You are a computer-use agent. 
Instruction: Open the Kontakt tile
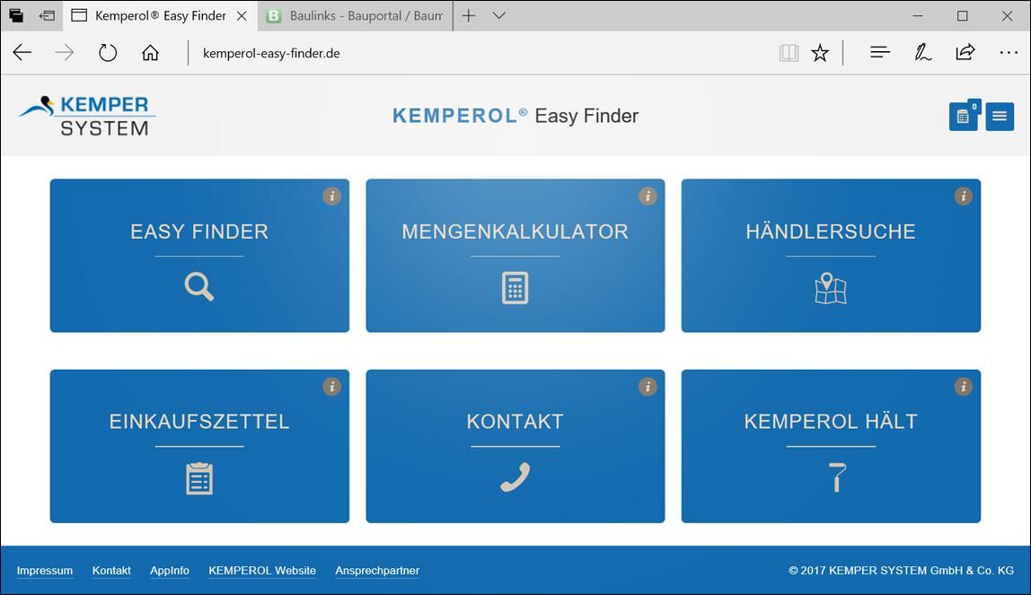(515, 446)
